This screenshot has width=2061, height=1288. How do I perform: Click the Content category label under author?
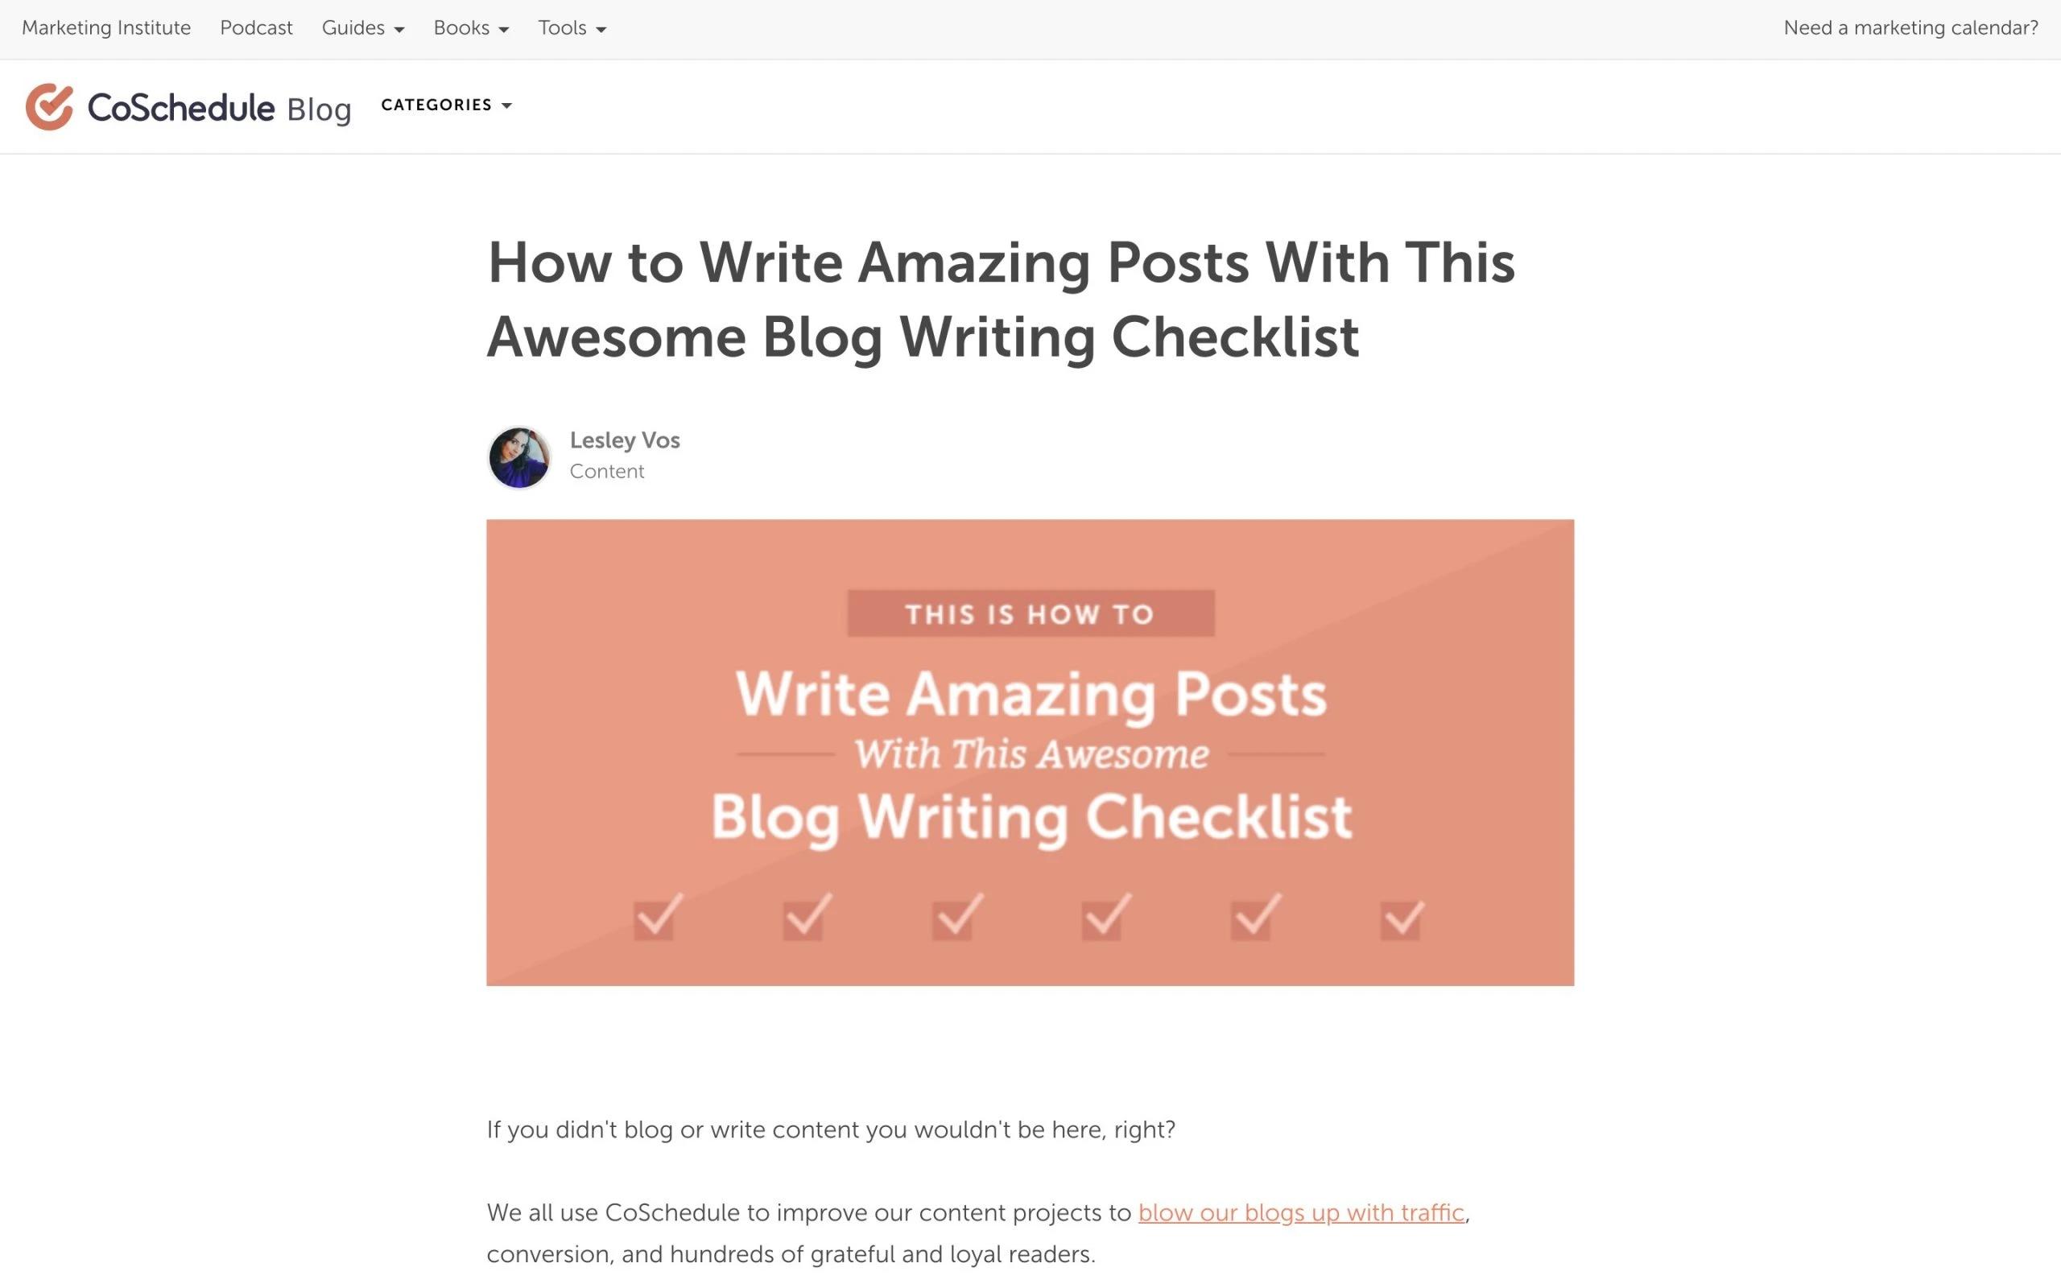tap(605, 472)
